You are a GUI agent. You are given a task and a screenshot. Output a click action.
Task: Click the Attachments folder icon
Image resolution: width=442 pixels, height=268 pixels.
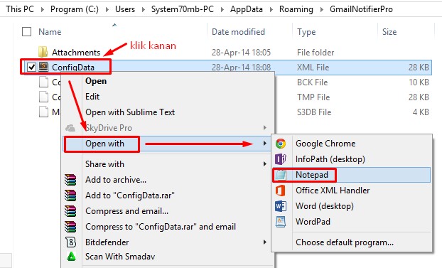(43, 52)
